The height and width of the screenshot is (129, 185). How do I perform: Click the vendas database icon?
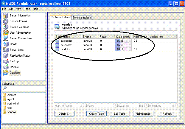(x=4, y=112)
